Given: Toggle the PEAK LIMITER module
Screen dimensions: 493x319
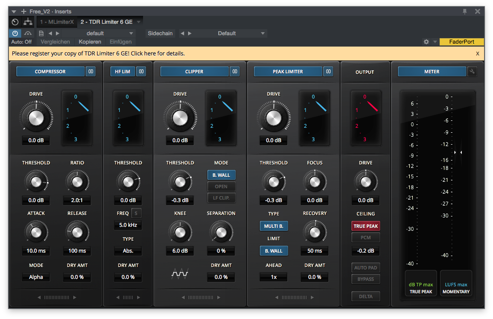Looking at the screenshot, I should tap(288, 71).
